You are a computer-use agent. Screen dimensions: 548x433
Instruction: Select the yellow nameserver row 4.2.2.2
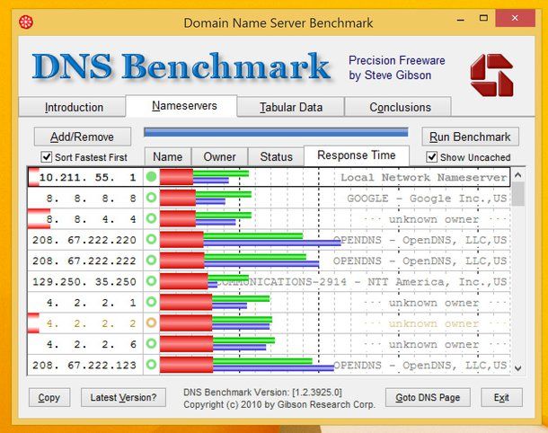270,323
